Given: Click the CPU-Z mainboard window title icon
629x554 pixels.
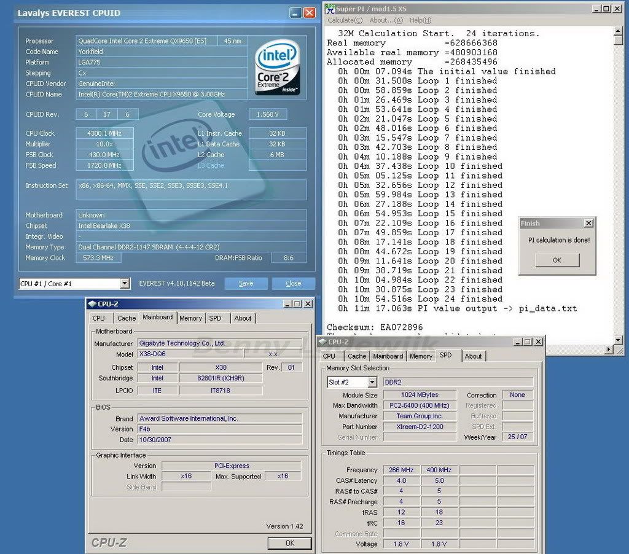Looking at the screenshot, I should (92, 303).
